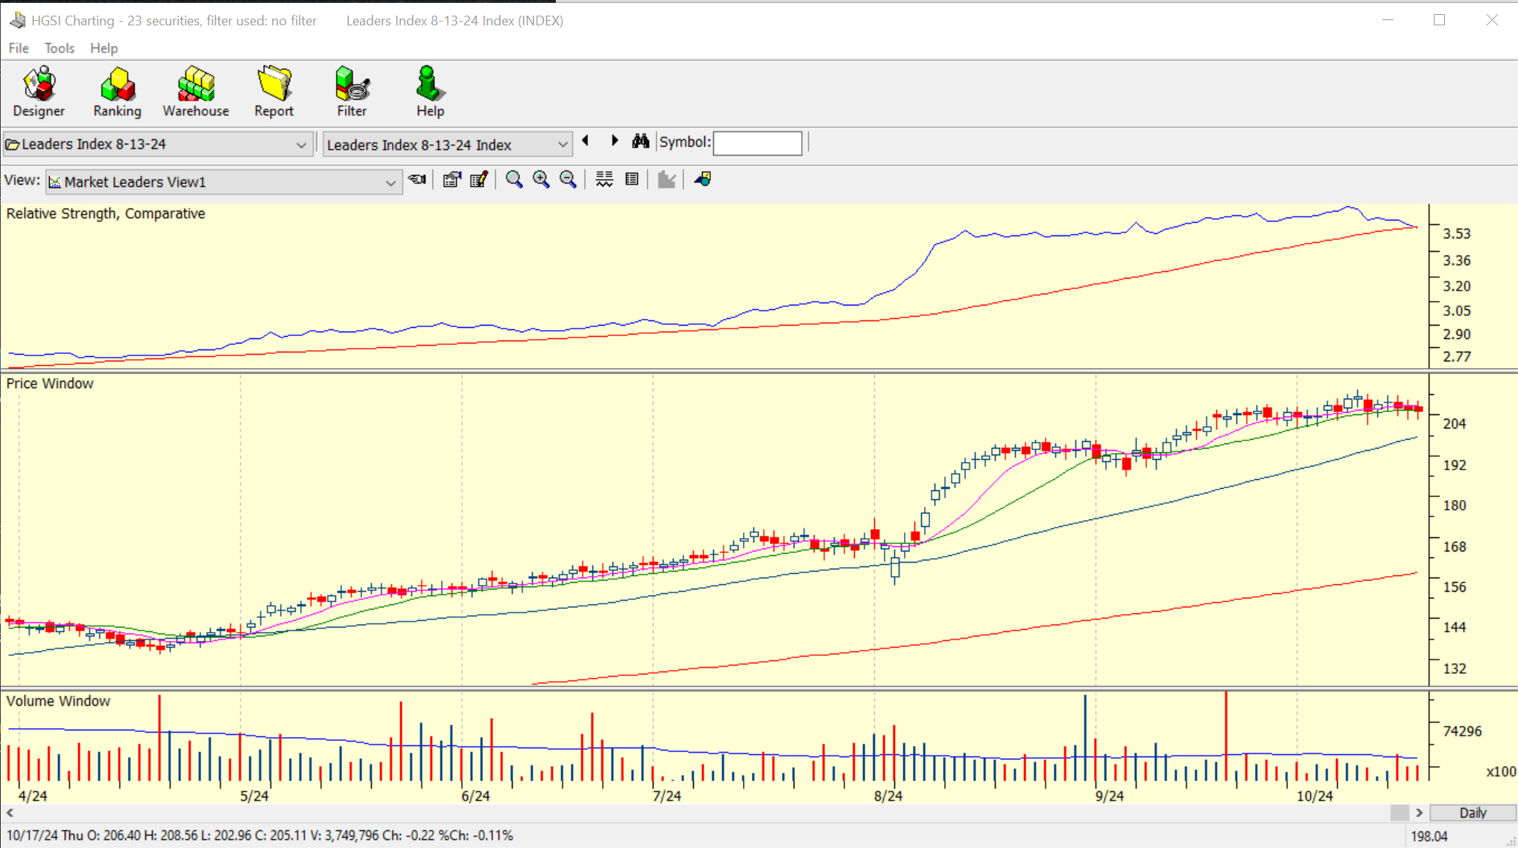The image size is (1518, 848).
Task: Click the Relative Strength, Comparative label
Action: click(x=106, y=214)
